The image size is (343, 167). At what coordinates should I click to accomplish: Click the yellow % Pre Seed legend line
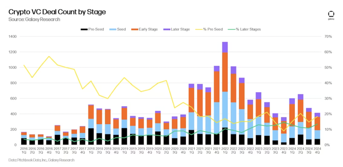(x=198, y=29)
